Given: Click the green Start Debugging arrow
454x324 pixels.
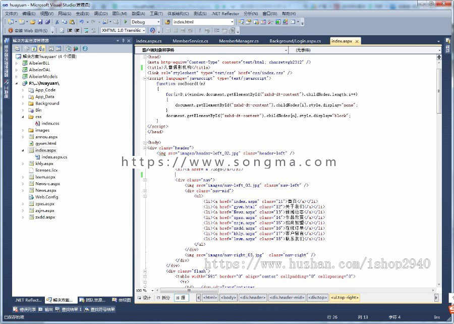Looking at the screenshot, I should click(126, 22).
